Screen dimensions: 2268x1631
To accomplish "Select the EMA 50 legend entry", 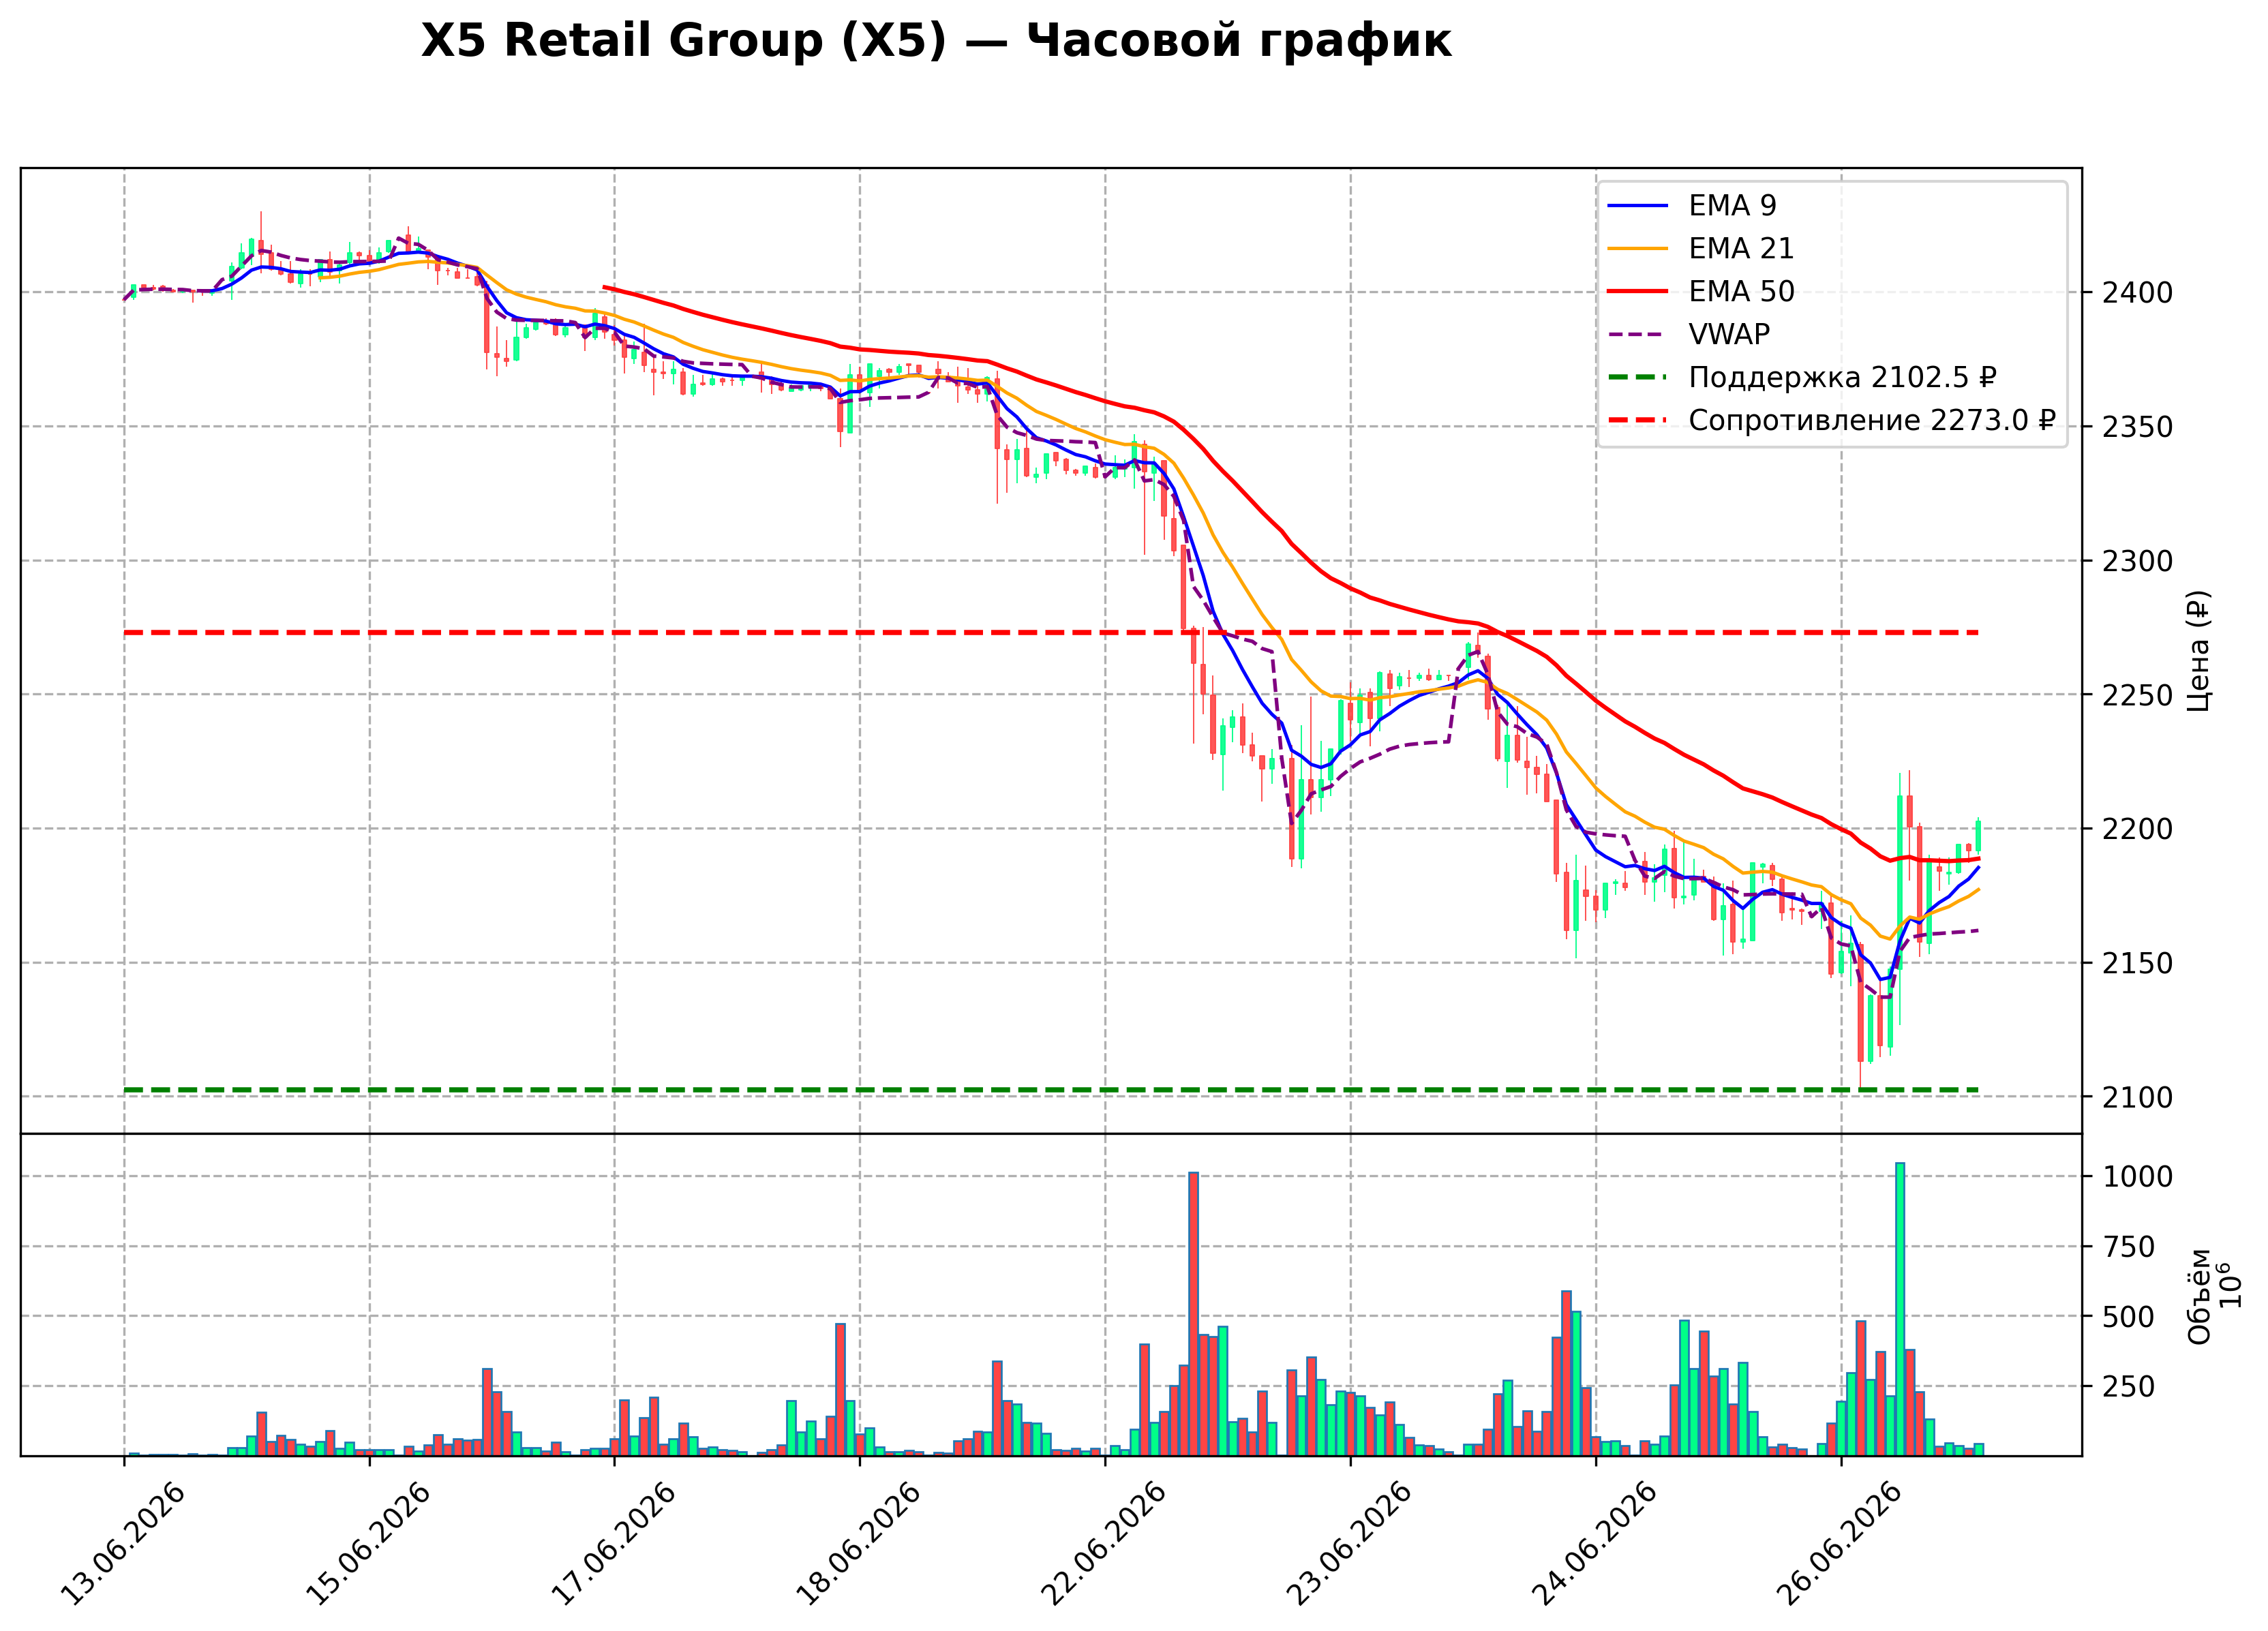I will click(x=1700, y=291).
